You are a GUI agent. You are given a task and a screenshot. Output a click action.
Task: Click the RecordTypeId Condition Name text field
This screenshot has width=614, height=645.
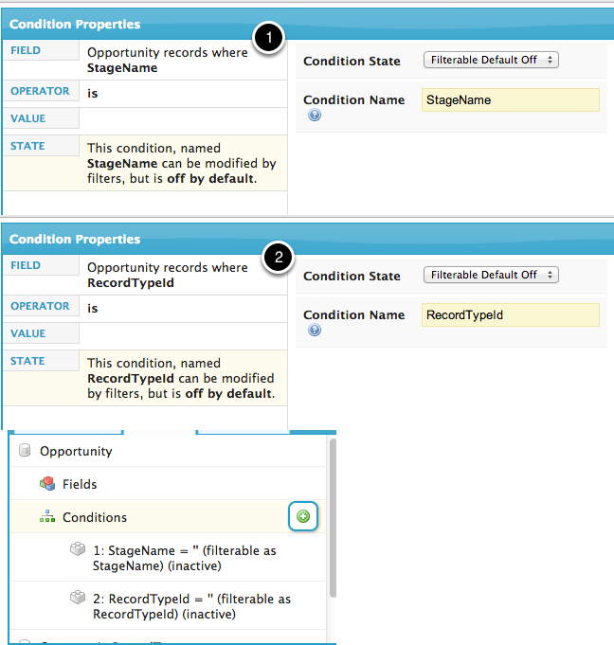tap(510, 315)
